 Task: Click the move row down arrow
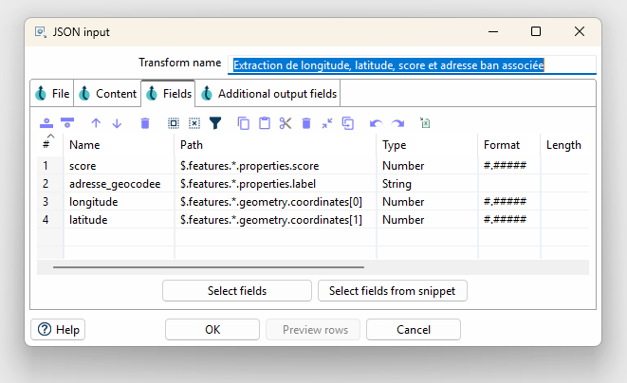pos(117,123)
